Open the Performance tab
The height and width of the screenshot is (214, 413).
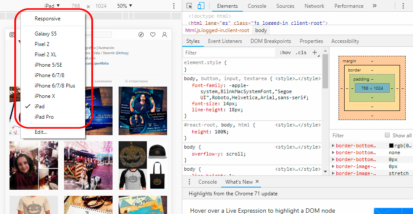coord(349,6)
